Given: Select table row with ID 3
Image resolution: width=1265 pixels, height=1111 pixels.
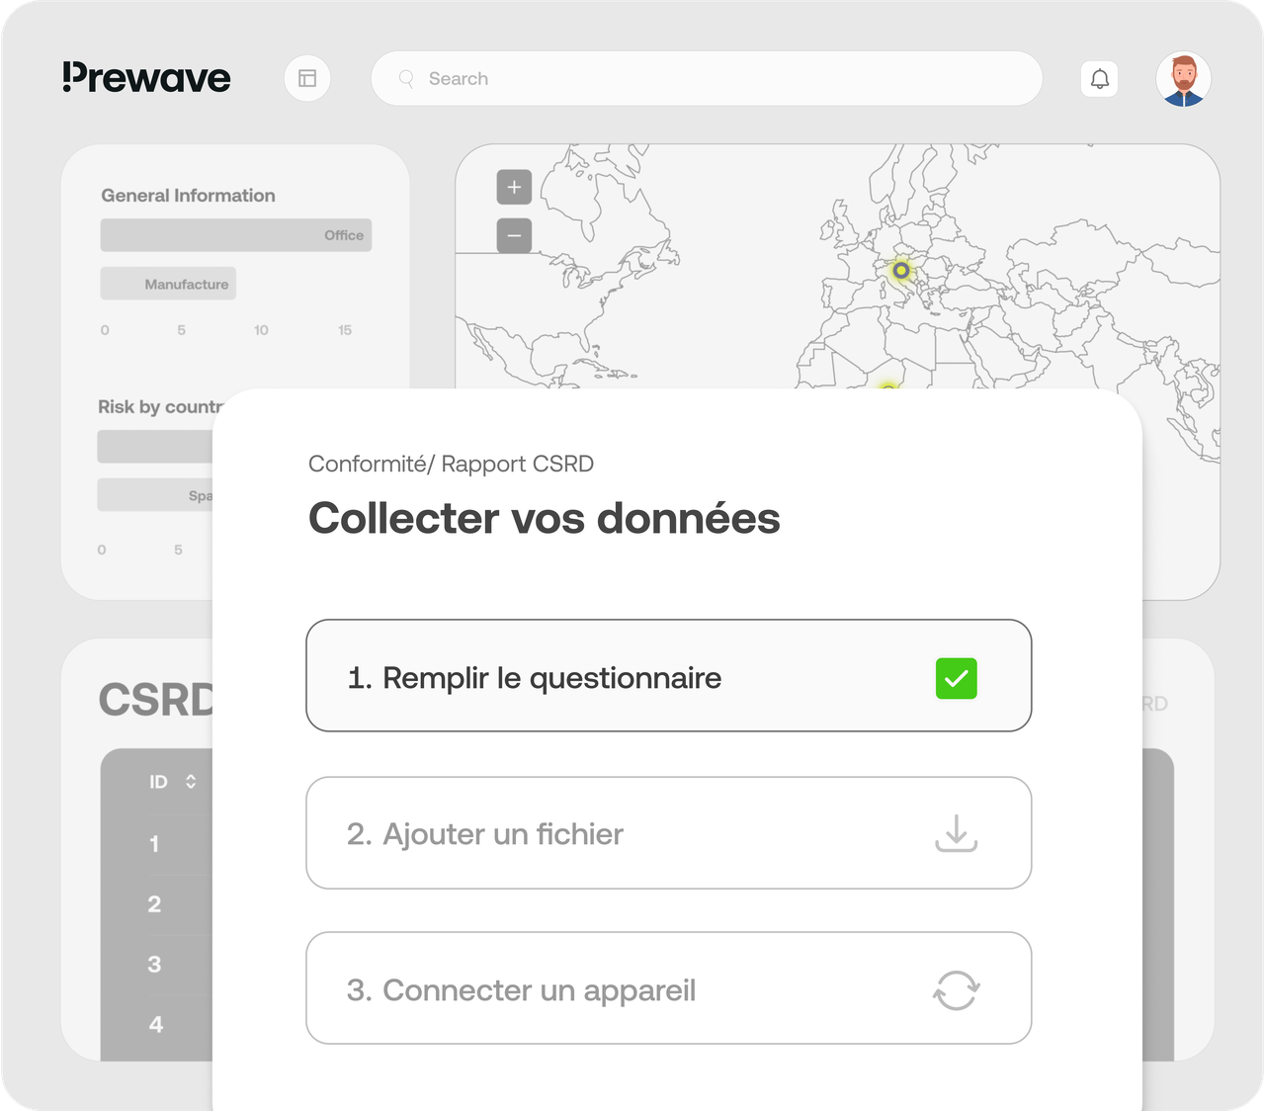Looking at the screenshot, I should 154,965.
